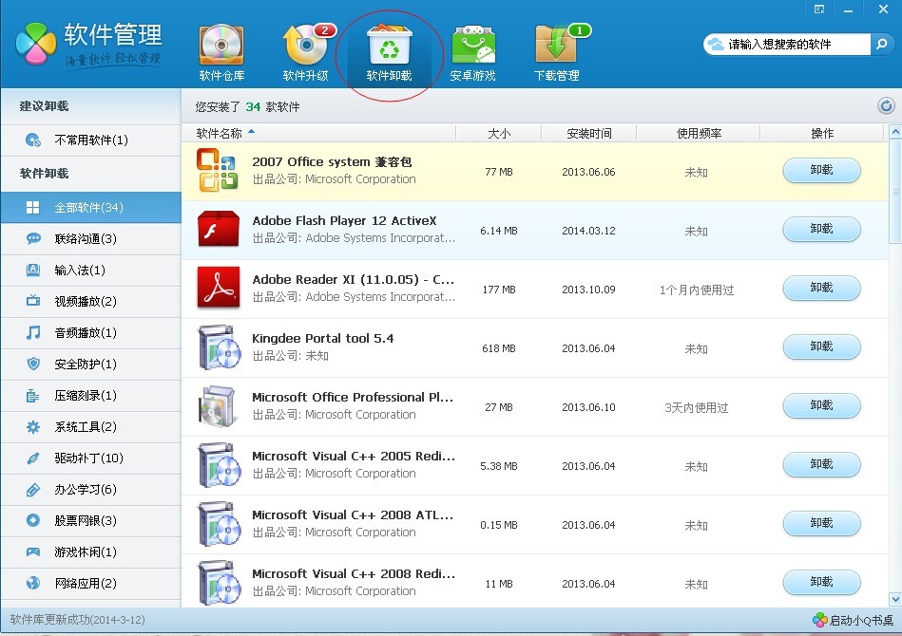Select 全部软件(34) category

(91, 207)
